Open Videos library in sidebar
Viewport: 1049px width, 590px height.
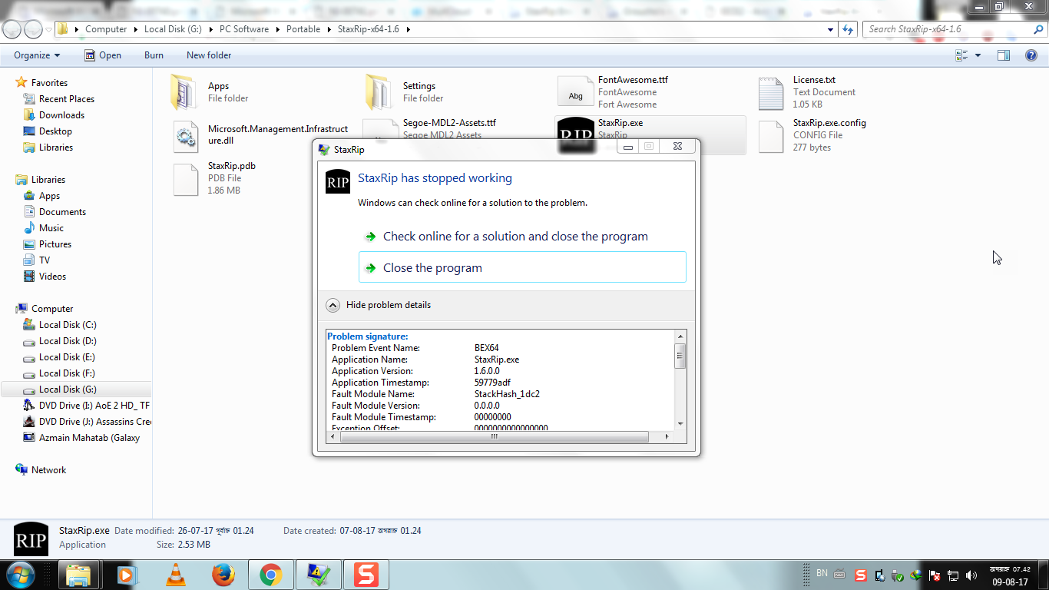click(52, 277)
